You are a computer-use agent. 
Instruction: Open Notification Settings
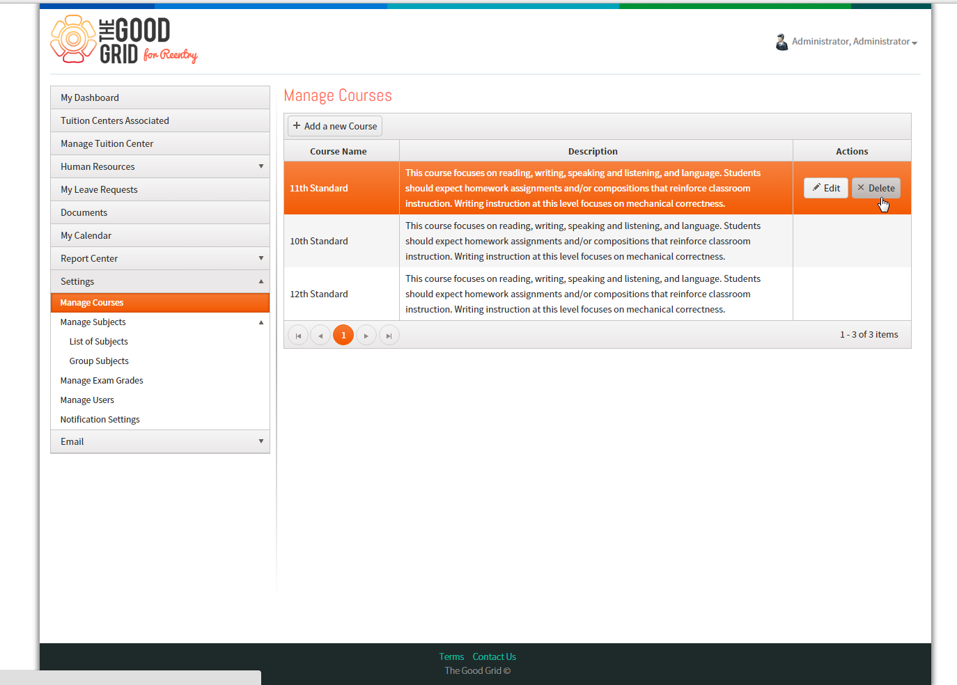(100, 420)
